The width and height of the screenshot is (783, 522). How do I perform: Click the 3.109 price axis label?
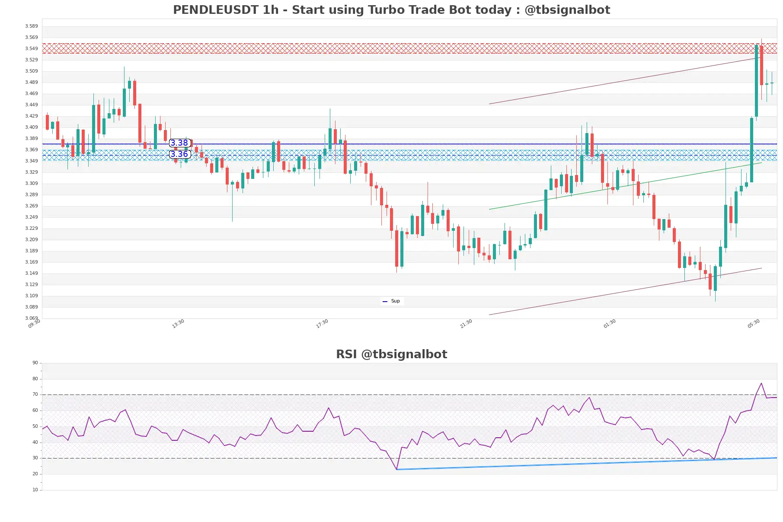[31, 296]
